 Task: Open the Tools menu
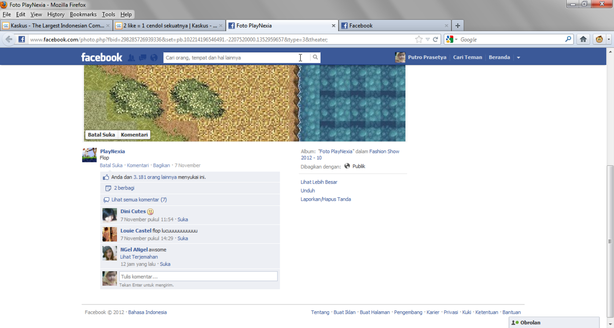108,14
